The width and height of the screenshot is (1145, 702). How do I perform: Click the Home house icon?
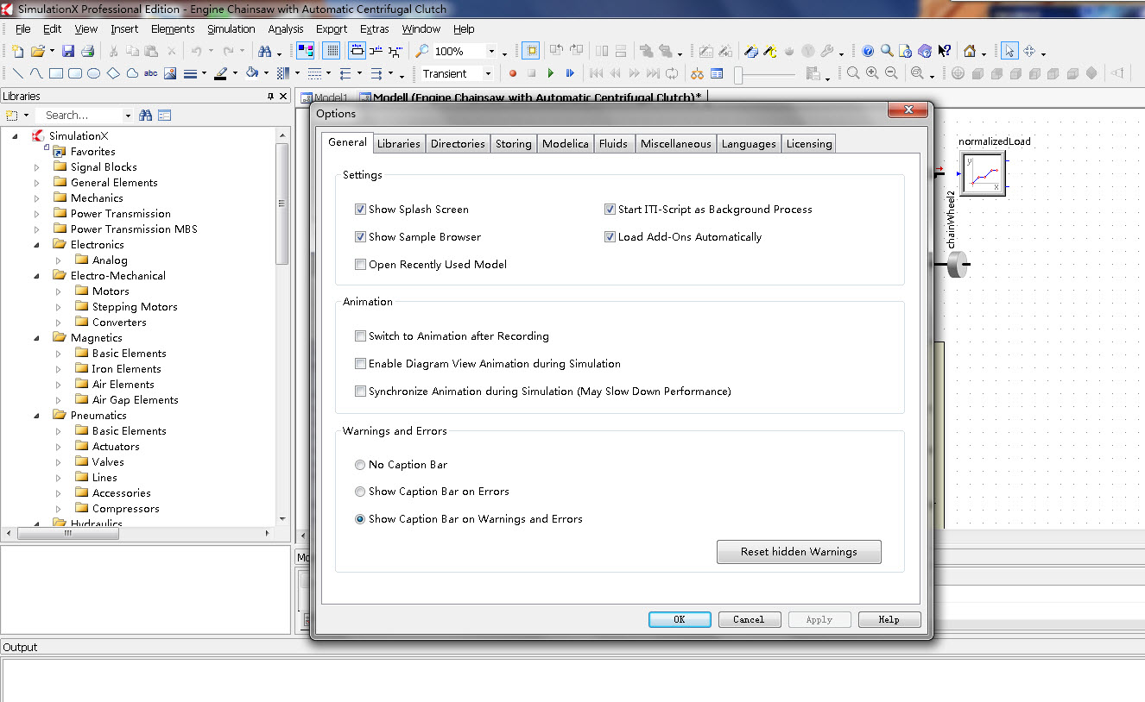(971, 51)
